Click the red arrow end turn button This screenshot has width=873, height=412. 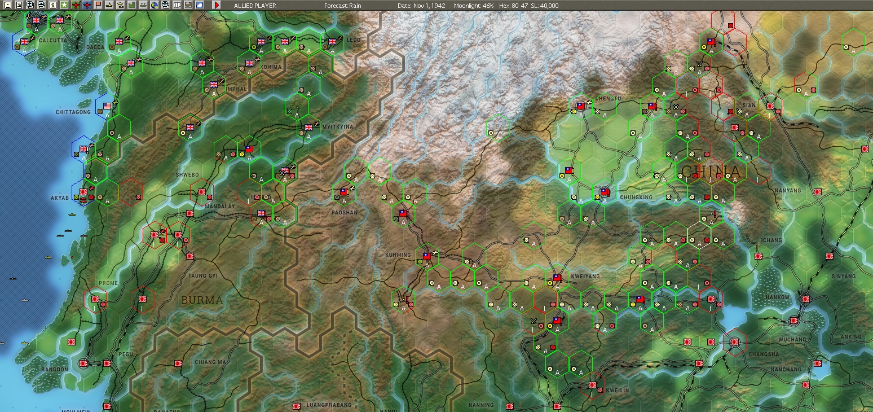pyautogui.click(x=216, y=5)
